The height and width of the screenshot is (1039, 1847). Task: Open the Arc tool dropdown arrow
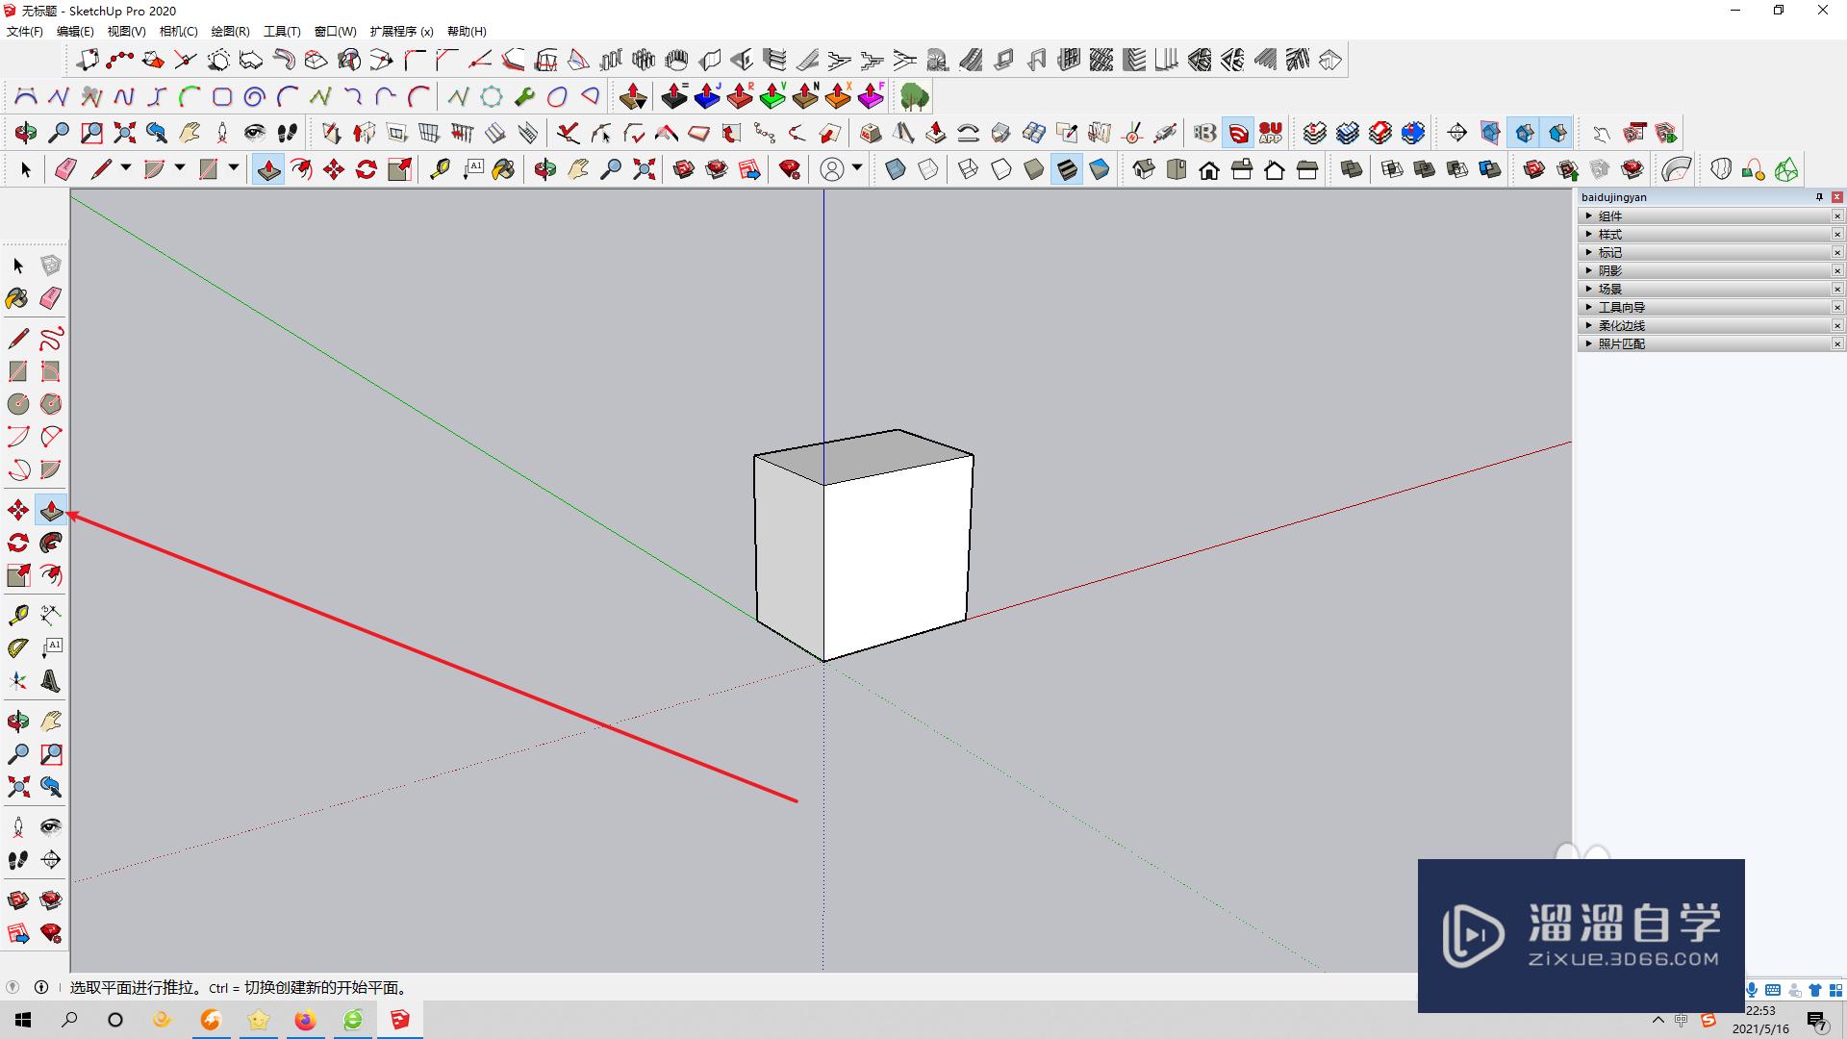tap(180, 169)
